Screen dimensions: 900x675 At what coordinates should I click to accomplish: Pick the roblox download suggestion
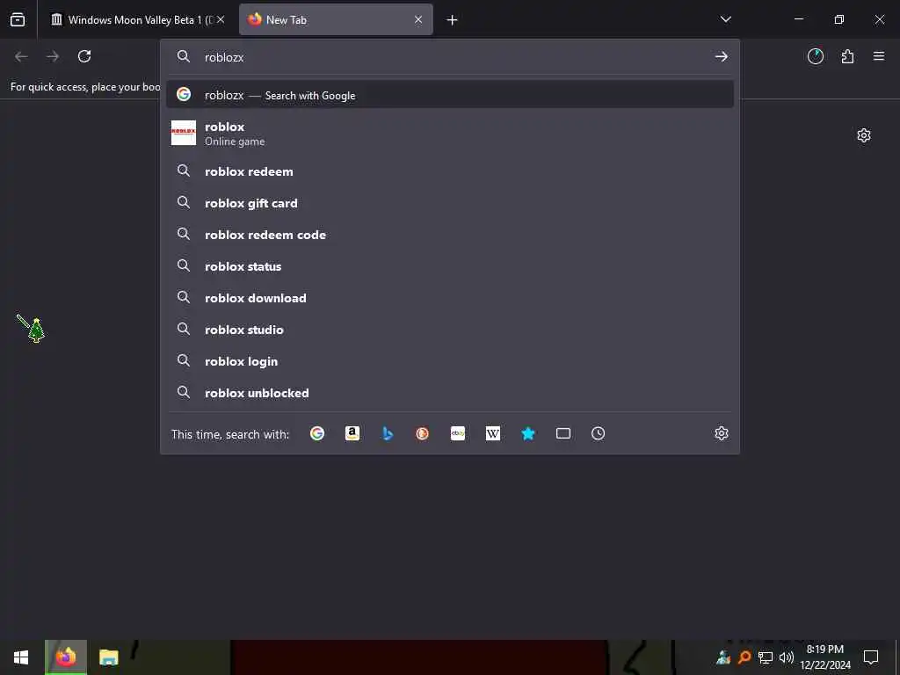pyautogui.click(x=450, y=297)
